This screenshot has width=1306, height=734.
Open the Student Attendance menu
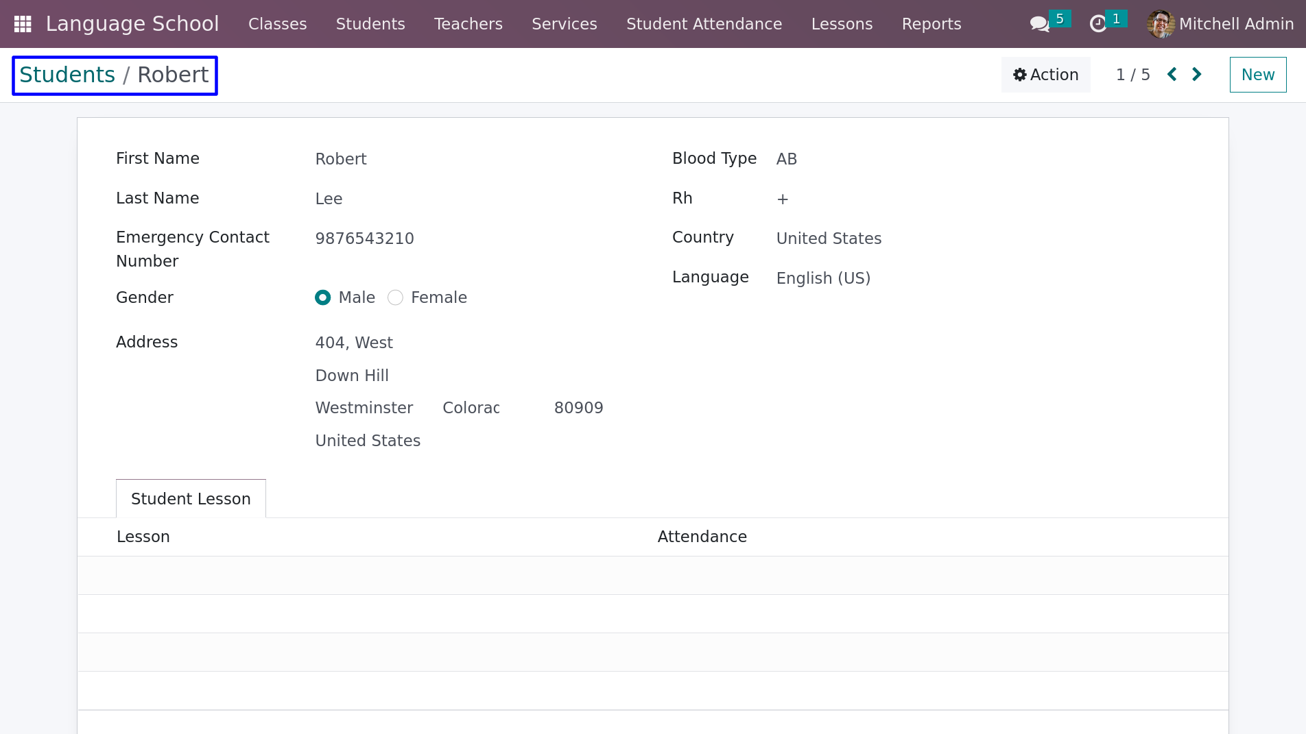coord(704,24)
